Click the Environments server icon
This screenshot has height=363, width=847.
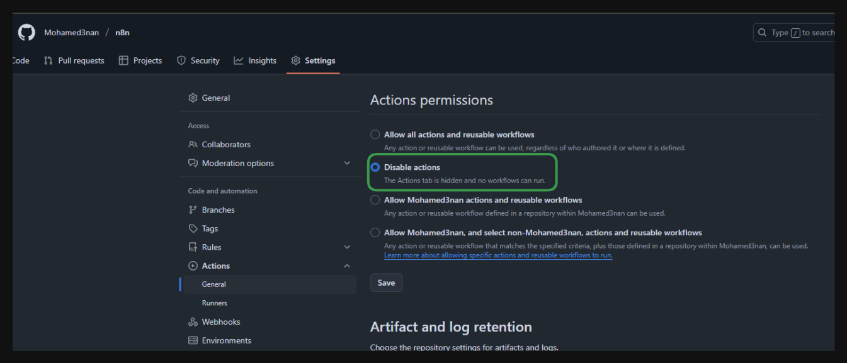tap(193, 340)
